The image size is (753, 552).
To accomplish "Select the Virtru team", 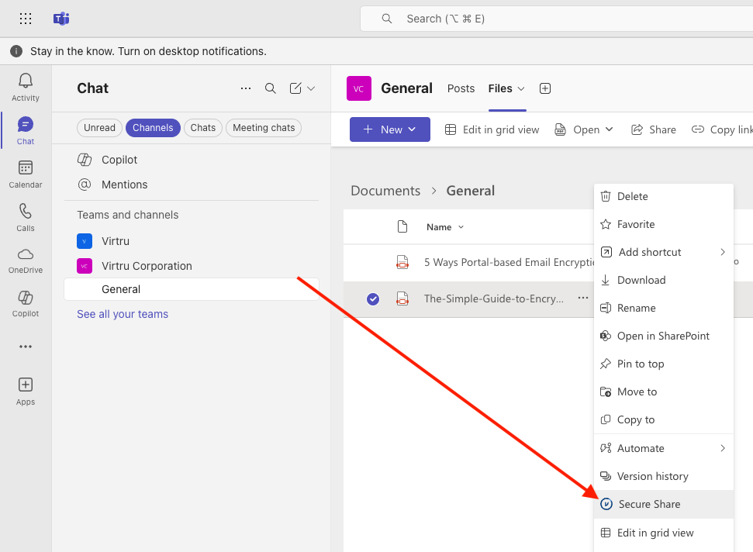I will tap(192, 241).
